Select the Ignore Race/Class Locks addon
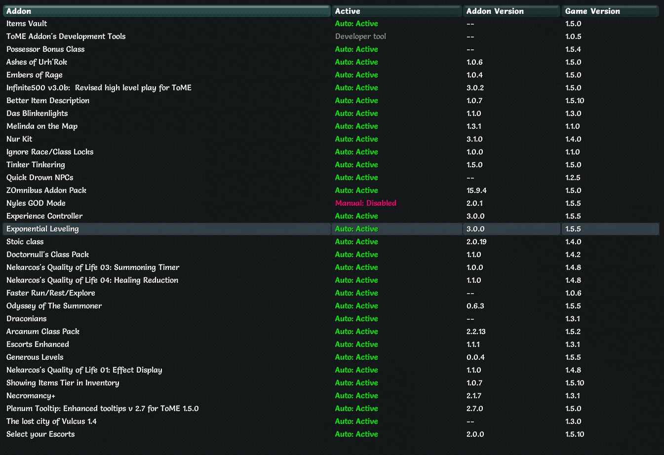664x455 pixels. point(50,152)
